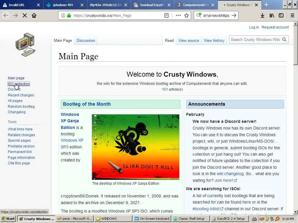Viewport: 298px width, 223px height.
Task: Open the Special pages link
Action: 19,140
